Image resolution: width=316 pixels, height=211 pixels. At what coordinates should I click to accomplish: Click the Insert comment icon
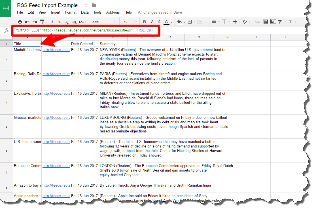coord(266,22)
